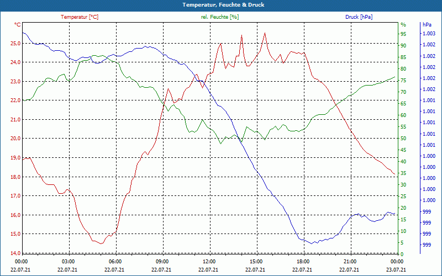Click the 1.003 pressure axis tick
442x276 pixels.
(429, 34)
